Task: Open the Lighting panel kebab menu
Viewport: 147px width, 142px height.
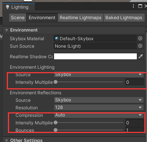Action: click(133, 6)
